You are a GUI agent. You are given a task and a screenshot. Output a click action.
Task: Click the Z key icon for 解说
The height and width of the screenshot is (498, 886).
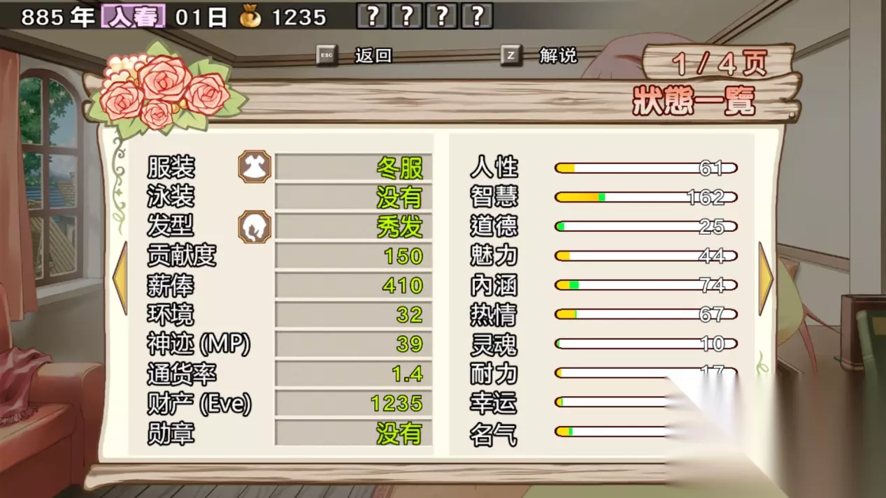coord(511,55)
